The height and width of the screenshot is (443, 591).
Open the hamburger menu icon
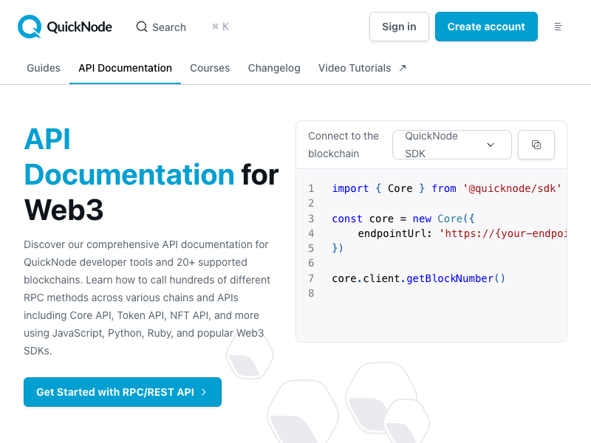558,27
